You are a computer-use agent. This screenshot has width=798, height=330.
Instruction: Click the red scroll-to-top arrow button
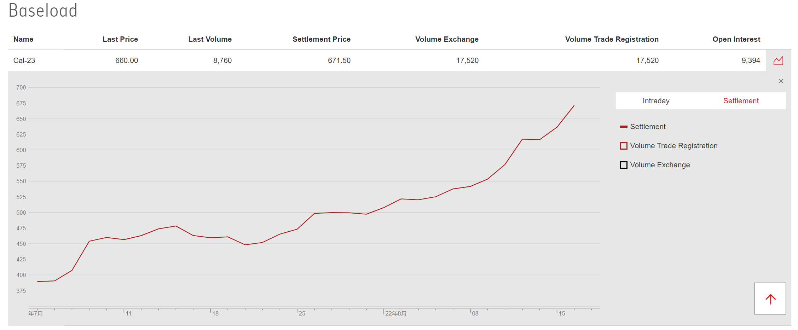[770, 299]
